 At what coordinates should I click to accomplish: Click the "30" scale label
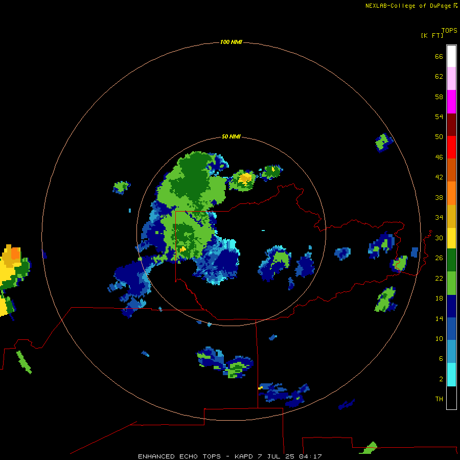[439, 238]
